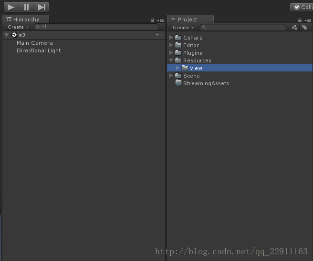Toggle the Project panel lock icon

pyautogui.click(x=300, y=20)
